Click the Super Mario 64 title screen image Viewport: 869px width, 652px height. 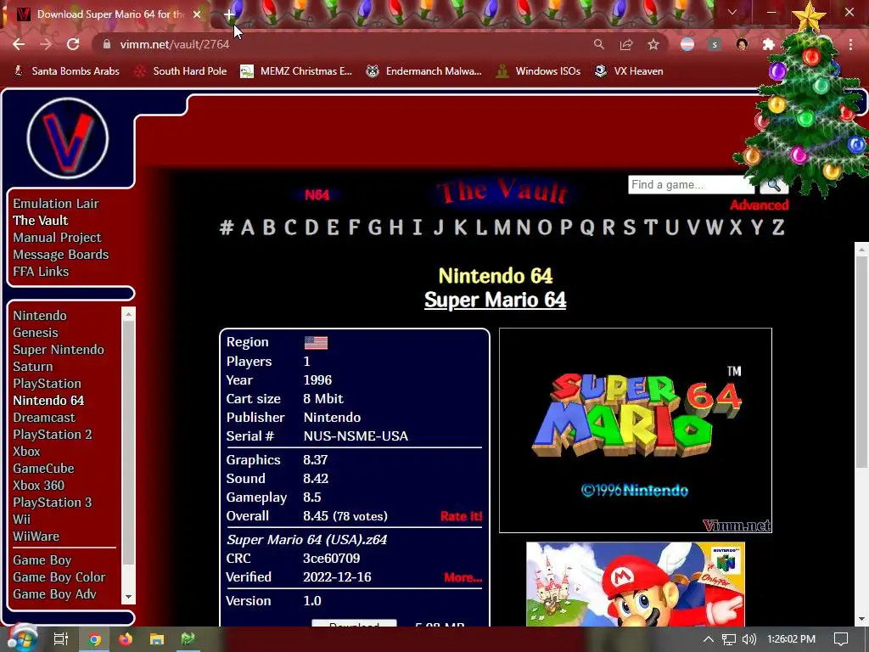coord(635,430)
